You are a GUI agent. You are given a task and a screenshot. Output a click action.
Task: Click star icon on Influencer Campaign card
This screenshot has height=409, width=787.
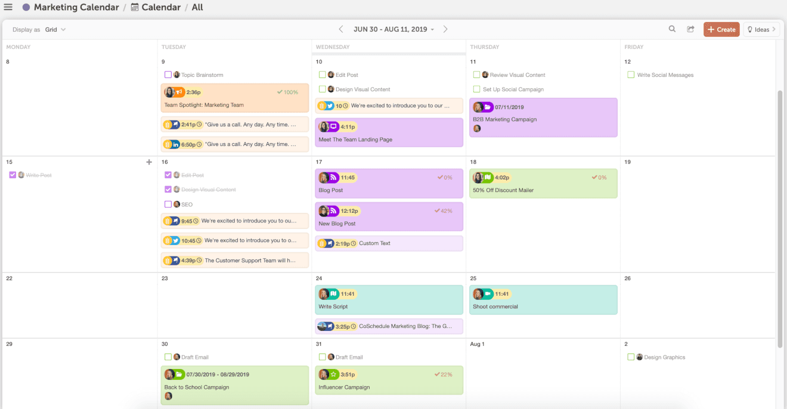[334, 375]
